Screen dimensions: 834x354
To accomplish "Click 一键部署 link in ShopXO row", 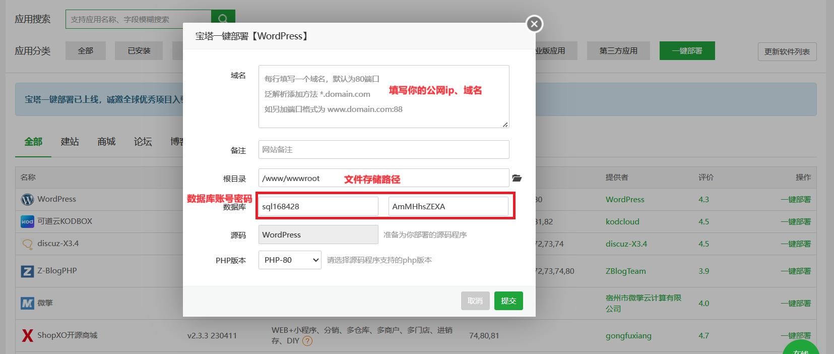I will pyautogui.click(x=796, y=336).
